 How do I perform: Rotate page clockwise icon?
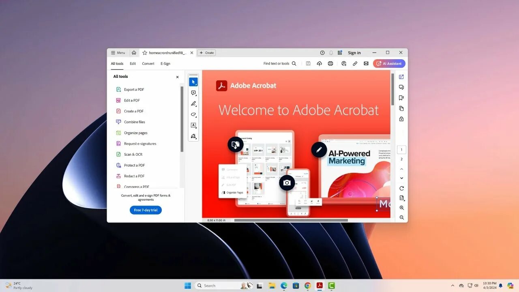[401, 189]
